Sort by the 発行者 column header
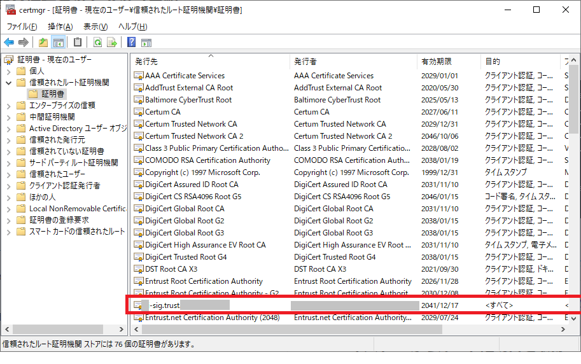The width and height of the screenshot is (581, 364). (353, 62)
